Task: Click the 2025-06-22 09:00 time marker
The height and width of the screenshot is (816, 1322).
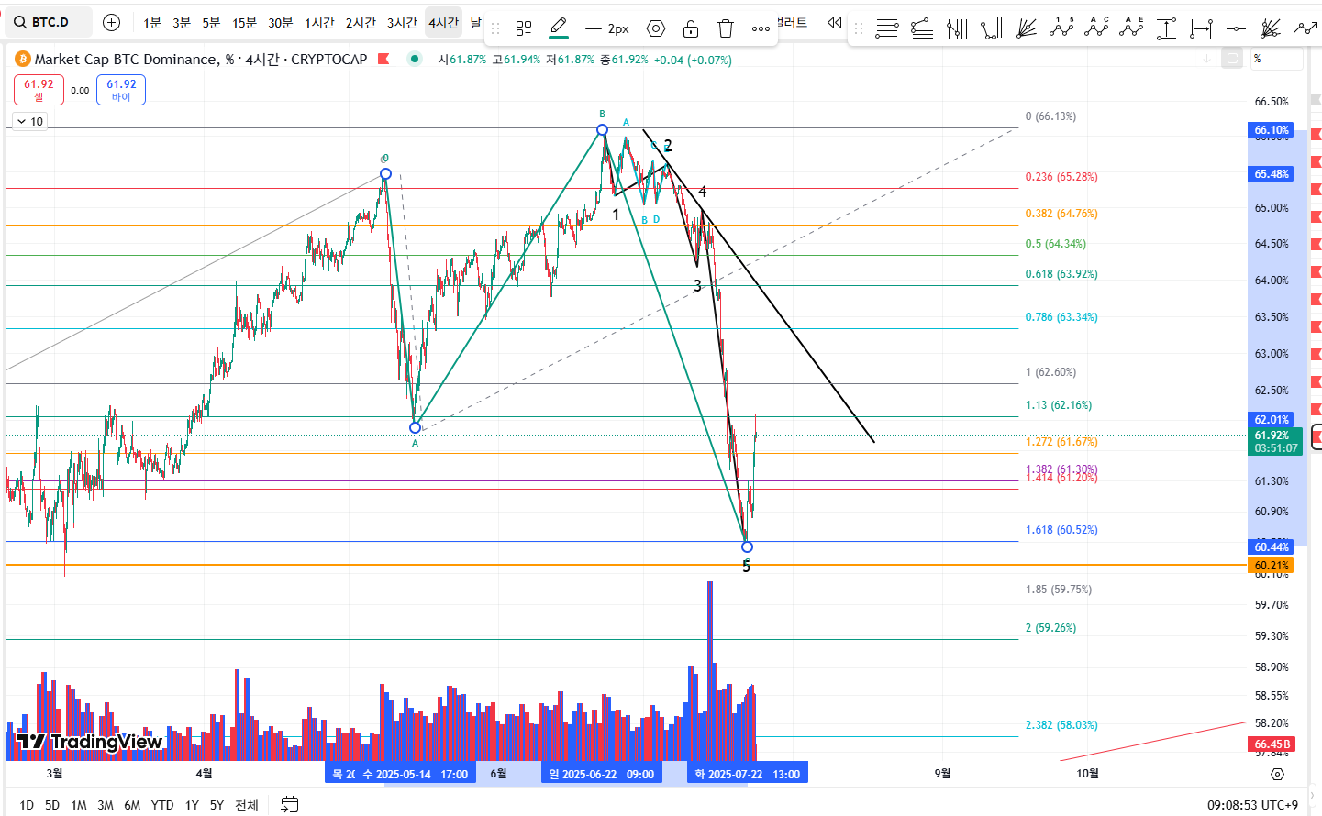Action: pyautogui.click(x=601, y=774)
